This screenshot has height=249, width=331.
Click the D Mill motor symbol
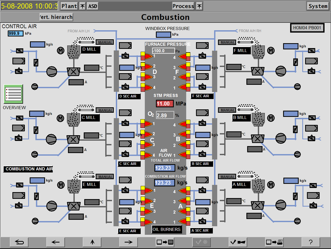tap(61, 51)
